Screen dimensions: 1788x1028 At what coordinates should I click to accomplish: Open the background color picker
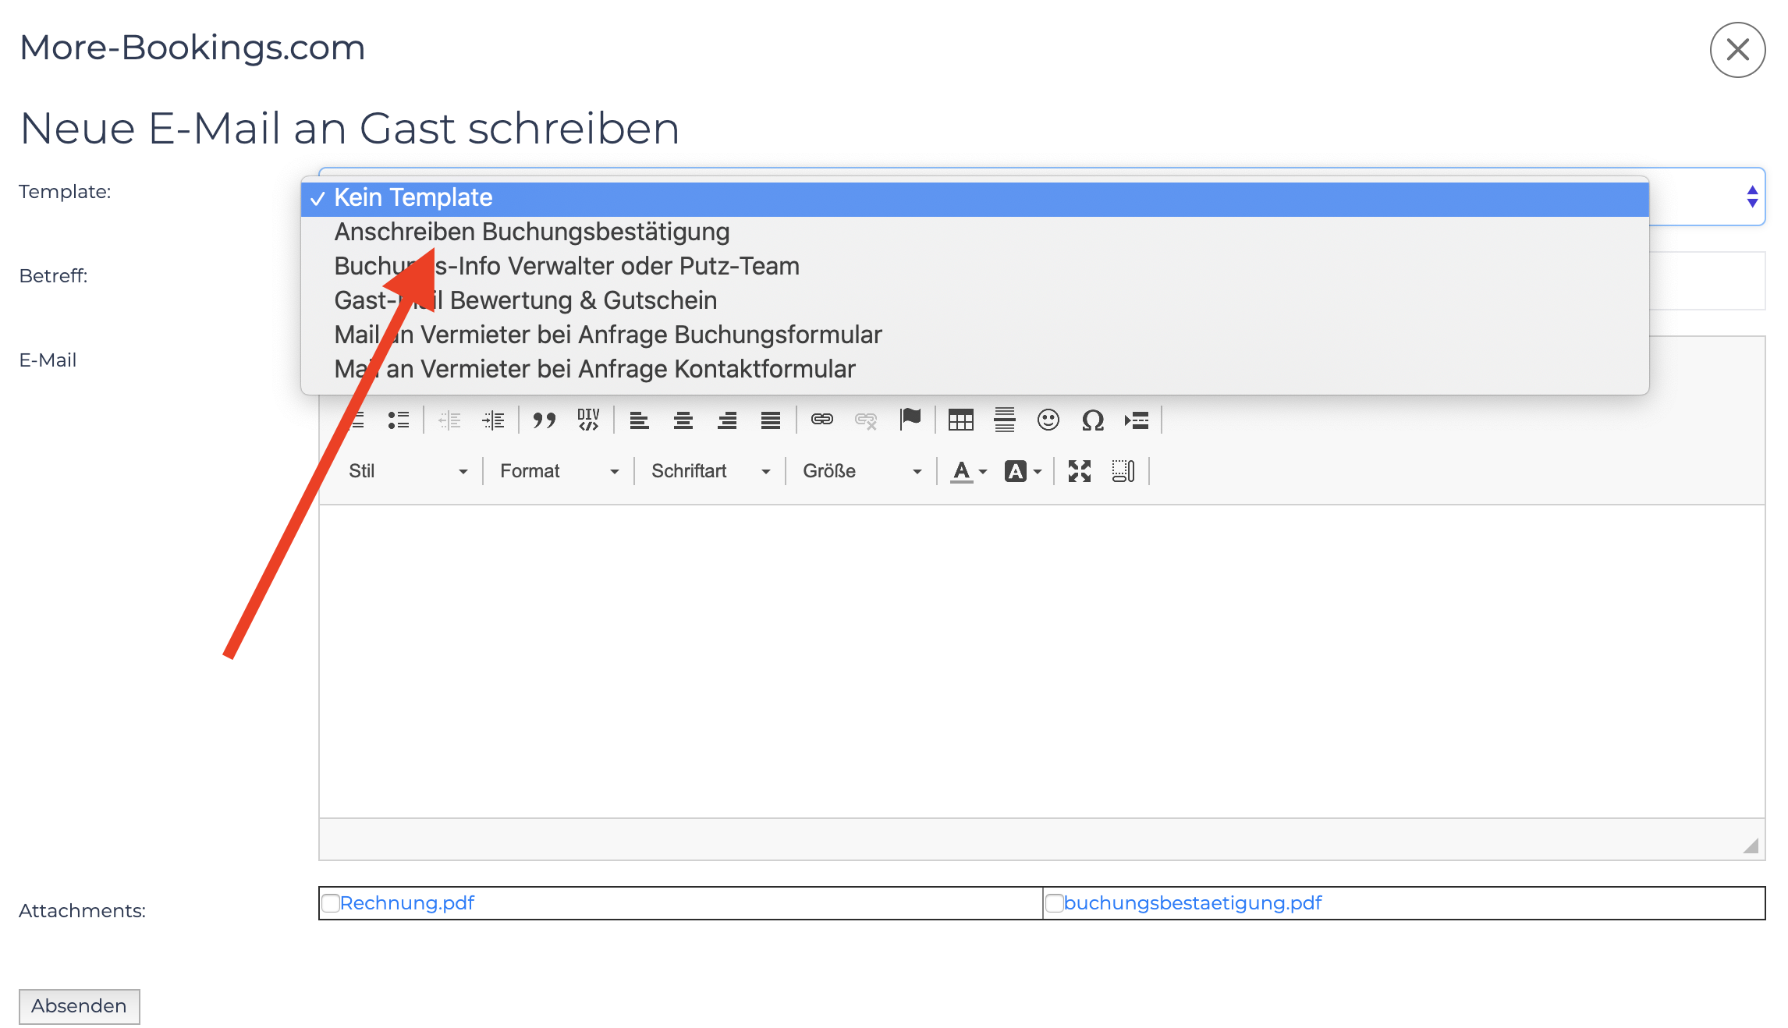[1023, 471]
